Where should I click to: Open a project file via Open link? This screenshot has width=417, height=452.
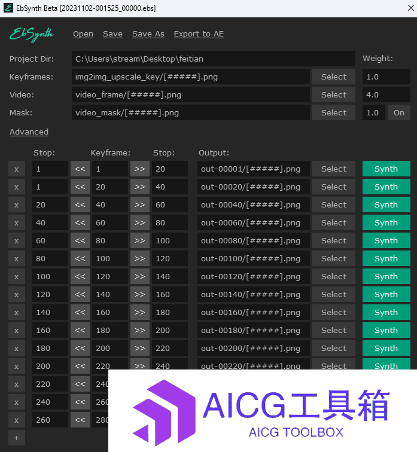tap(83, 34)
